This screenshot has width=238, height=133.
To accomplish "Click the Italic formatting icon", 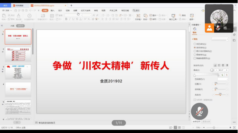I will coord(70,19).
